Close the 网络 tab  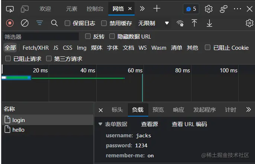(130, 9)
